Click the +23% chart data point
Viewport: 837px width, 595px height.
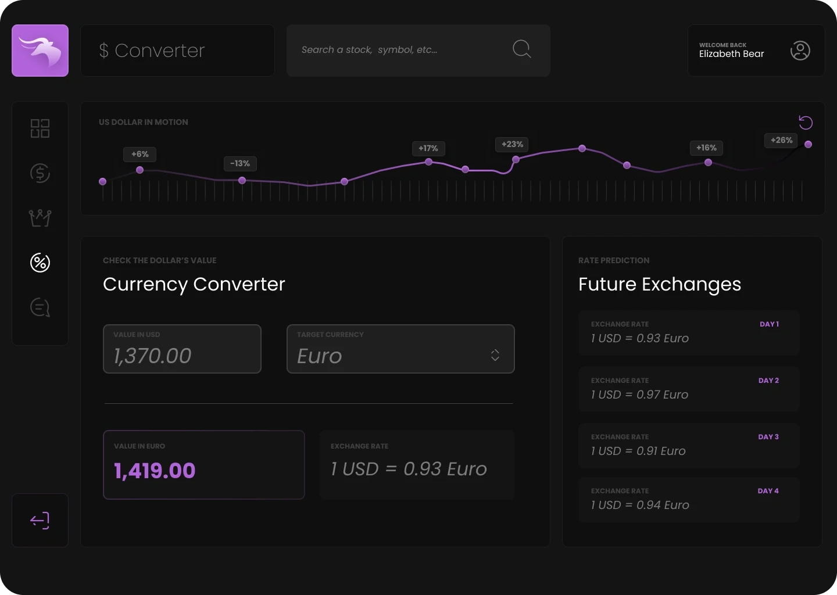pyautogui.click(x=516, y=159)
